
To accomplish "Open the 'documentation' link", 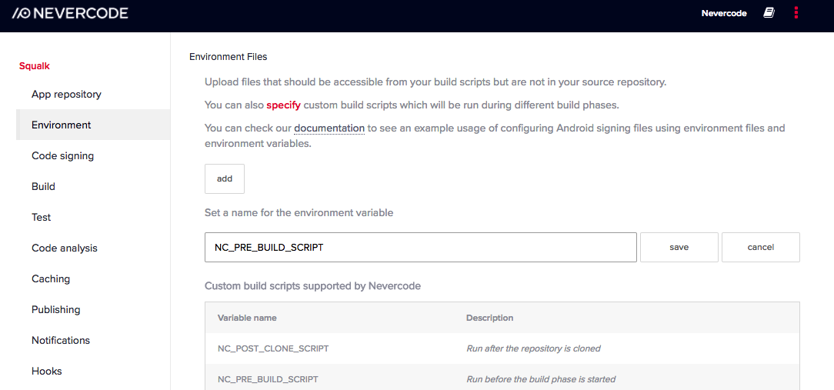I will click(x=329, y=128).
